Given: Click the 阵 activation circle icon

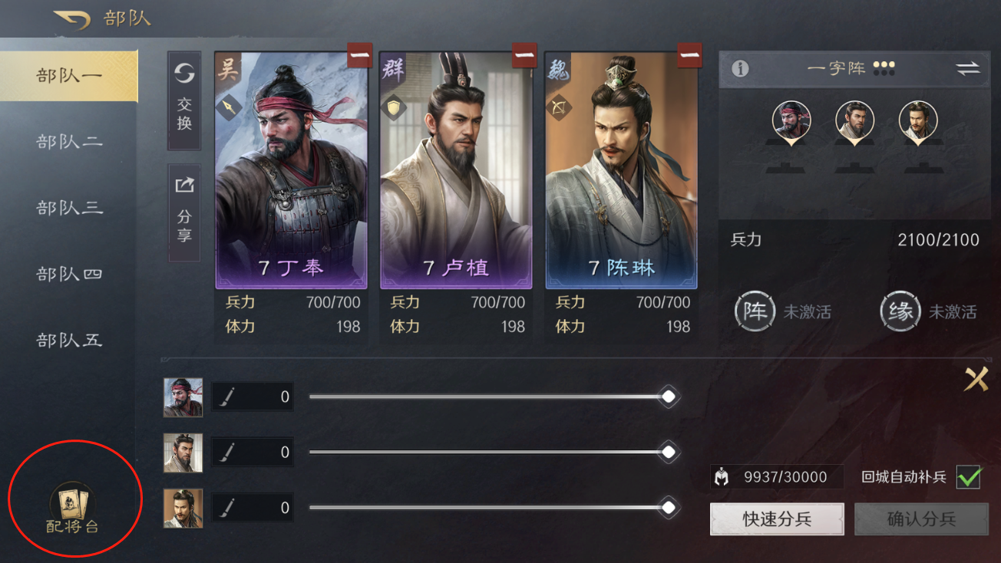Looking at the screenshot, I should point(755,311).
